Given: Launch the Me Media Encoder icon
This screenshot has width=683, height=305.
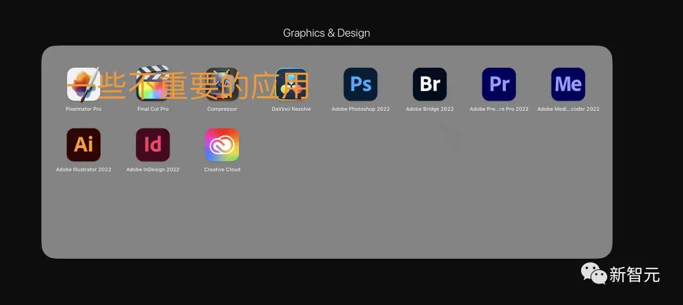Looking at the screenshot, I should coord(569,85).
